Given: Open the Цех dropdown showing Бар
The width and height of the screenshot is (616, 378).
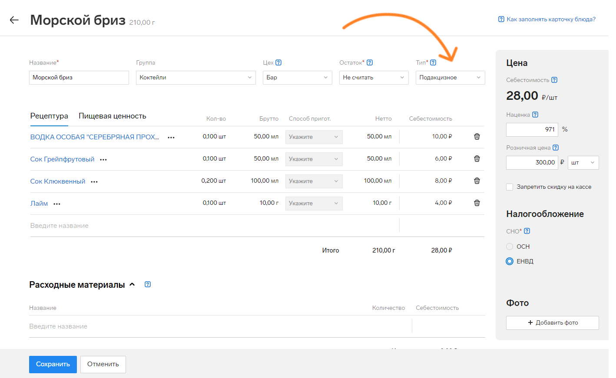Looking at the screenshot, I should (x=298, y=78).
